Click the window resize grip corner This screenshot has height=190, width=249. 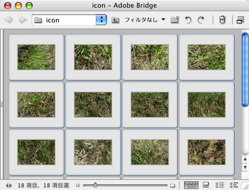pyautogui.click(x=245, y=186)
